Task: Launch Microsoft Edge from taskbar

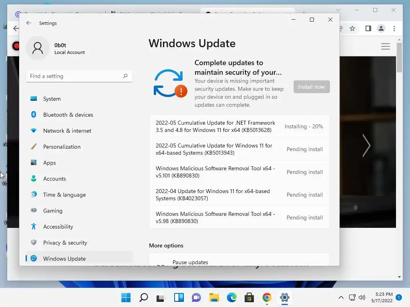Action: pyautogui.click(x=232, y=297)
